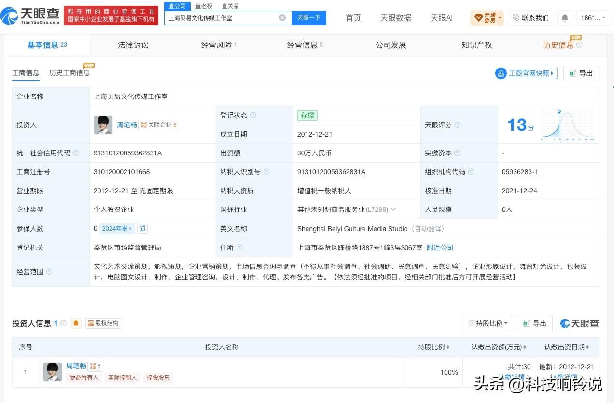Screen dimensions: 614x403
Task: Open the 股权结构 button
Action: 103,323
